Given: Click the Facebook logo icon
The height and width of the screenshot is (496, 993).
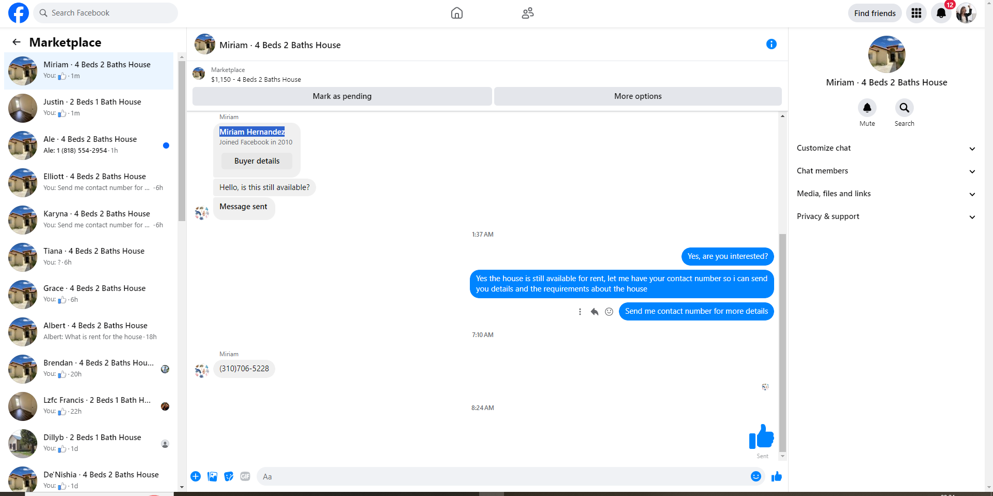Looking at the screenshot, I should (x=19, y=13).
